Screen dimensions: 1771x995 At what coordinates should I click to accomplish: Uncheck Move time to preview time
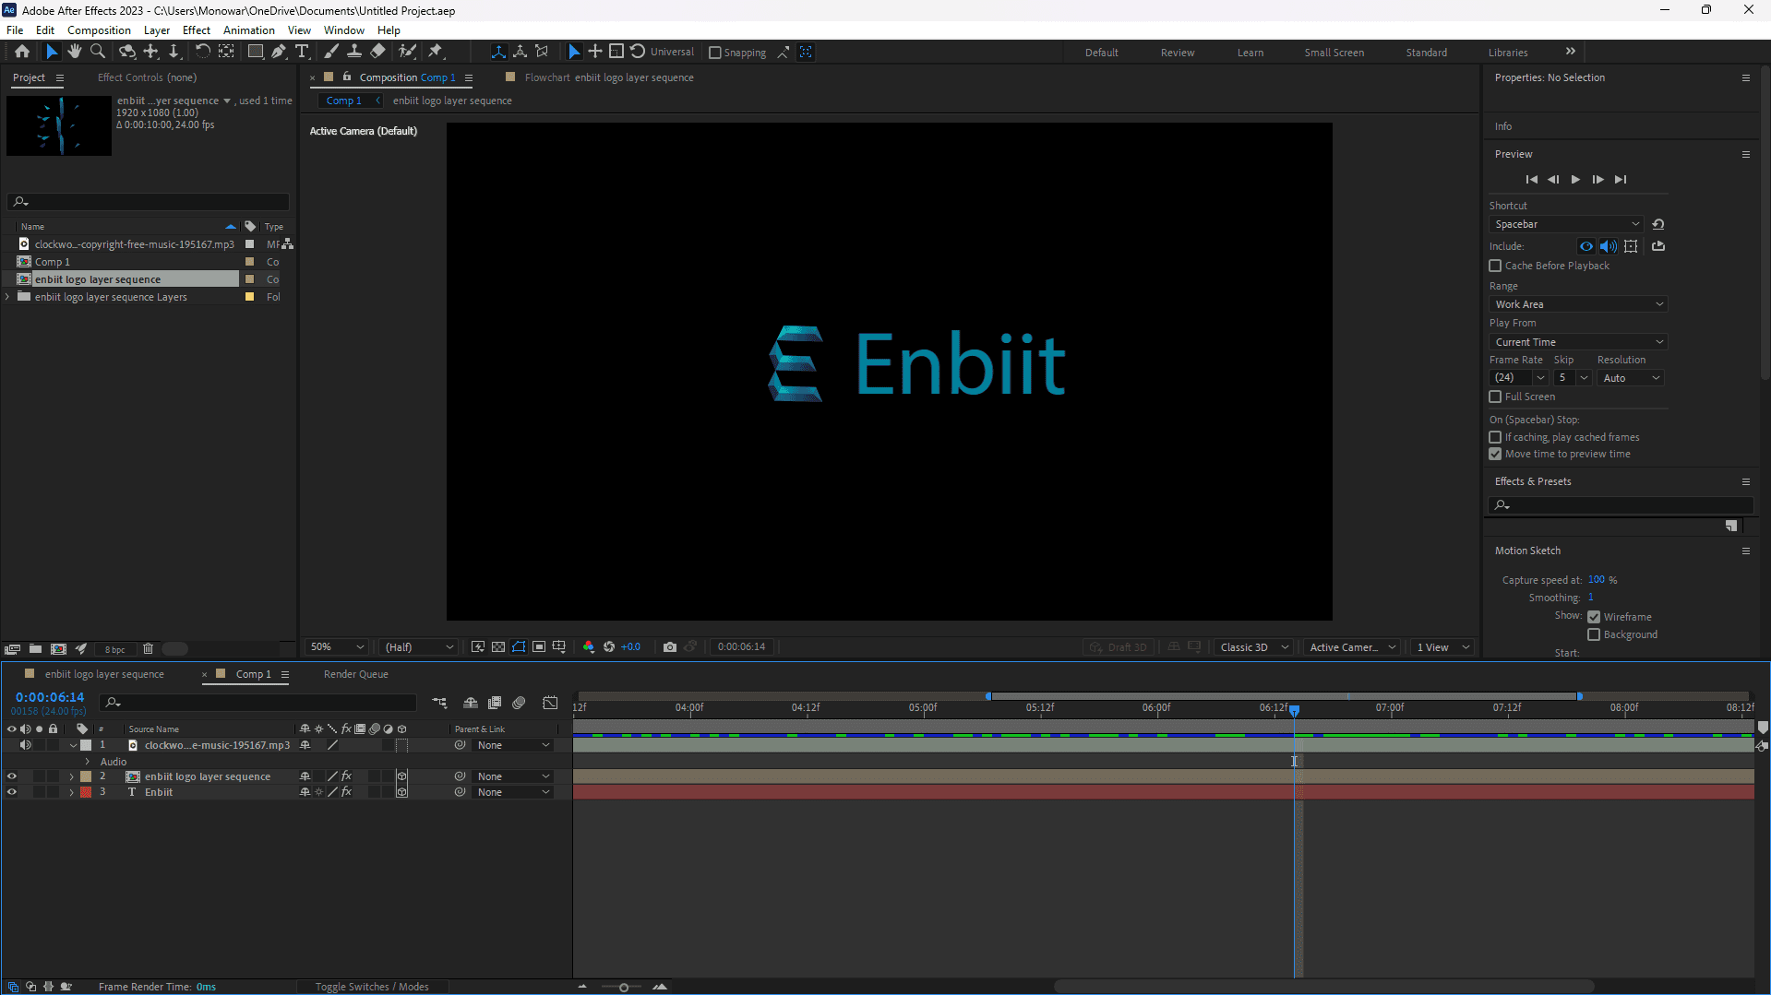[x=1495, y=454]
